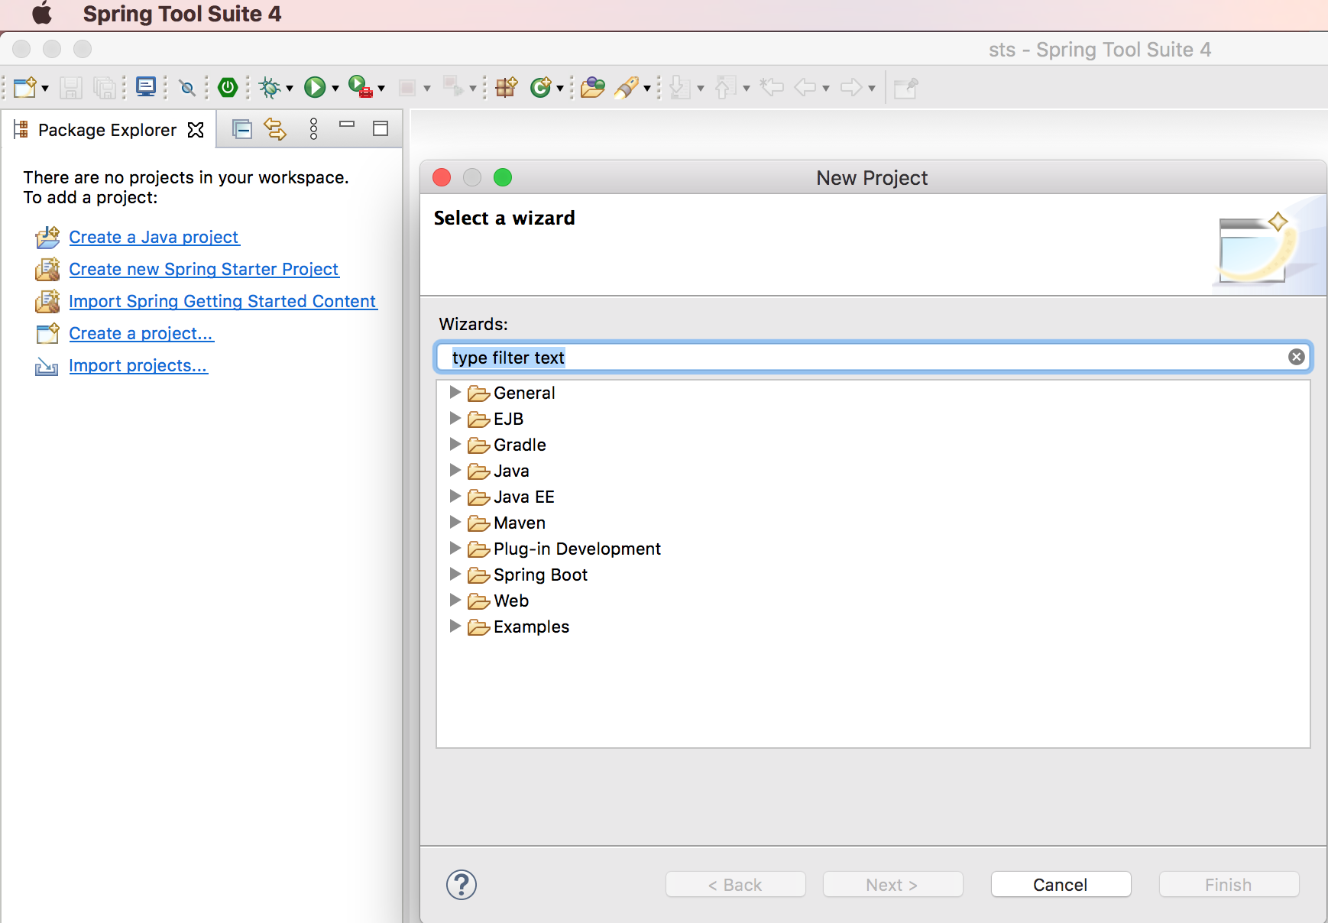1328x923 pixels.
Task: Click the Last Edit Location icon
Action: point(772,87)
